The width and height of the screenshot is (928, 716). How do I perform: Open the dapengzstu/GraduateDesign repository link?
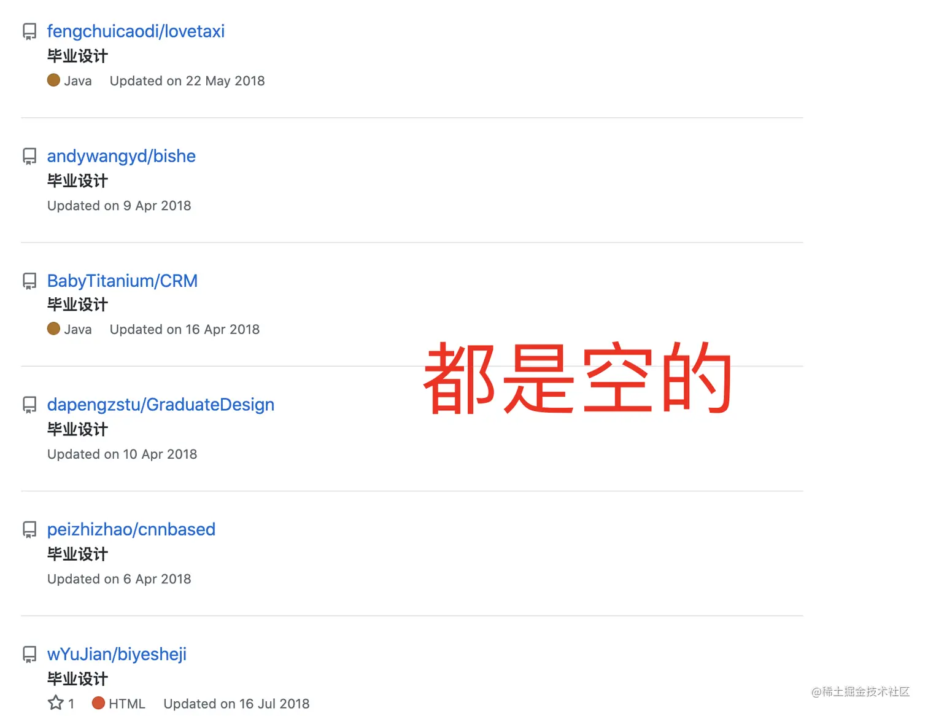(161, 405)
